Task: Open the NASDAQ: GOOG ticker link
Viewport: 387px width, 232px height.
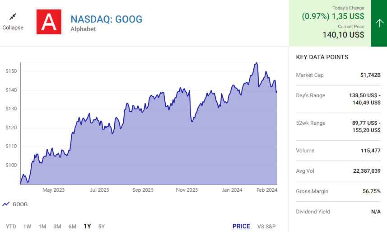Action: pos(106,19)
